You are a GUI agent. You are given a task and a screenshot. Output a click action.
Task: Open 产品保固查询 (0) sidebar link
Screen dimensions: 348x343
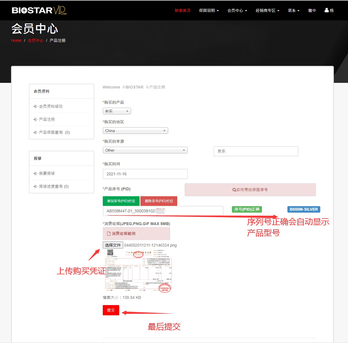[x=54, y=132]
